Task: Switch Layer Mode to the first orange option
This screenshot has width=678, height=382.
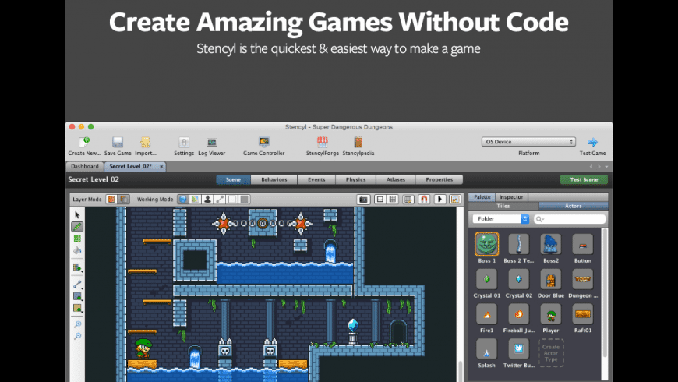Action: coord(111,200)
